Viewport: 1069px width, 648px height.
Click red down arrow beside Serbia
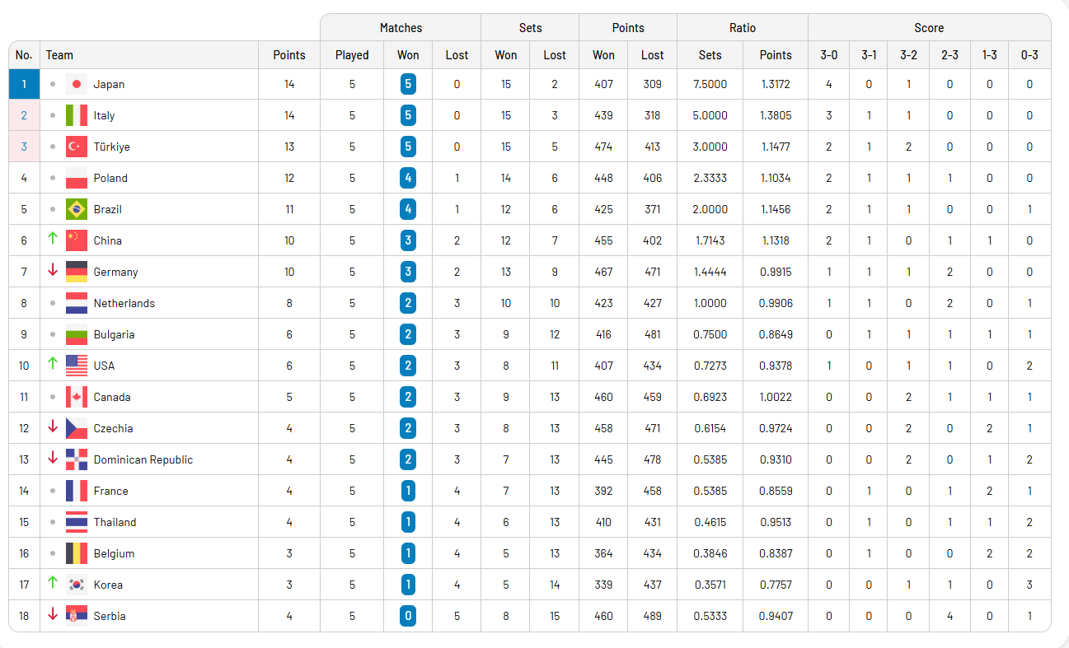53,615
